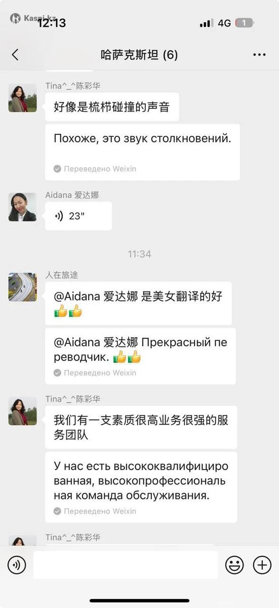Tap the battery indicator in status bar

coord(245,23)
